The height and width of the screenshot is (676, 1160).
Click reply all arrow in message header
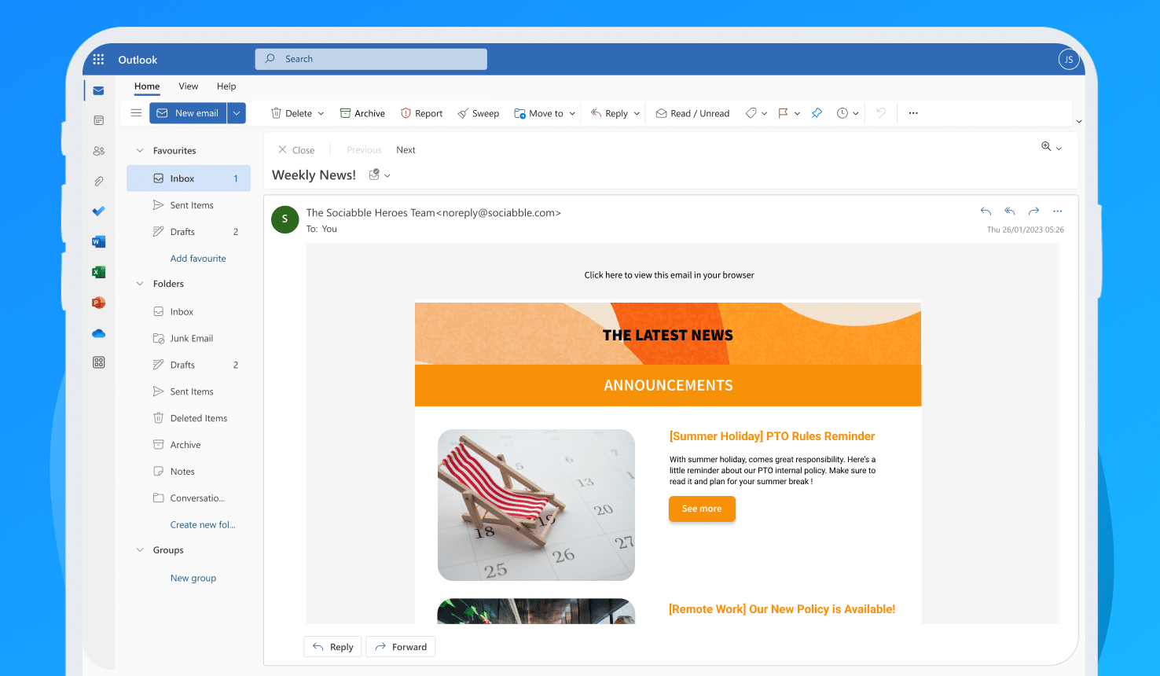1010,211
